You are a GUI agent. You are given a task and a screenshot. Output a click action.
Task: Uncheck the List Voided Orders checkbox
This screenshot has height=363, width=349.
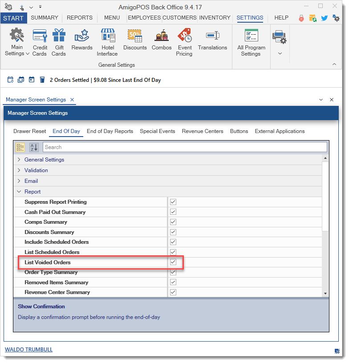click(173, 262)
